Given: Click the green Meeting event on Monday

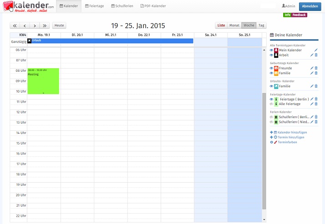Looking at the screenshot, I should click(43, 82).
